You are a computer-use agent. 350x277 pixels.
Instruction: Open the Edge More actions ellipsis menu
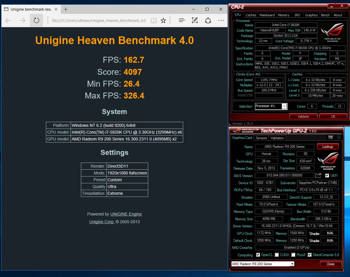tap(221, 20)
